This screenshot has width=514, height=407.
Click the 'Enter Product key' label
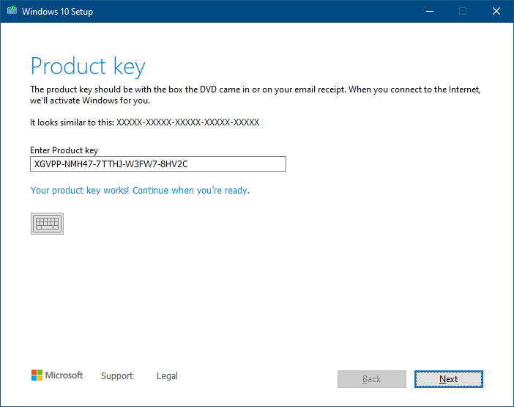pos(64,150)
